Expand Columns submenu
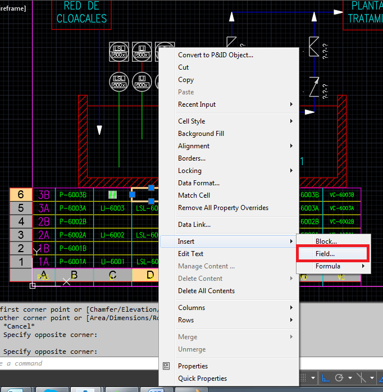Image resolution: width=383 pixels, height=392 pixels. [229, 308]
